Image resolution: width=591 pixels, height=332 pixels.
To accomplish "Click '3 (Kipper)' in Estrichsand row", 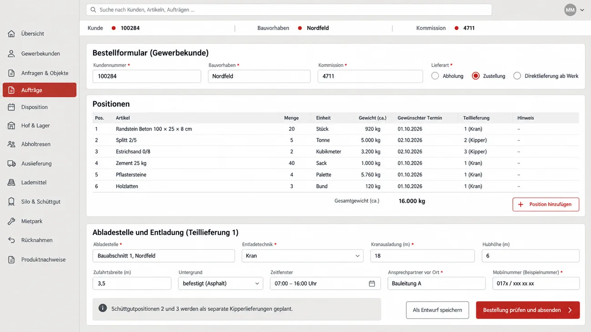I will (x=475, y=151).
